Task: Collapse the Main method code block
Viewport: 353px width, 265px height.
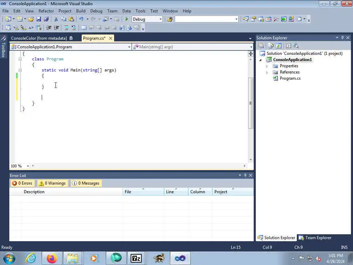Action: click(20, 70)
